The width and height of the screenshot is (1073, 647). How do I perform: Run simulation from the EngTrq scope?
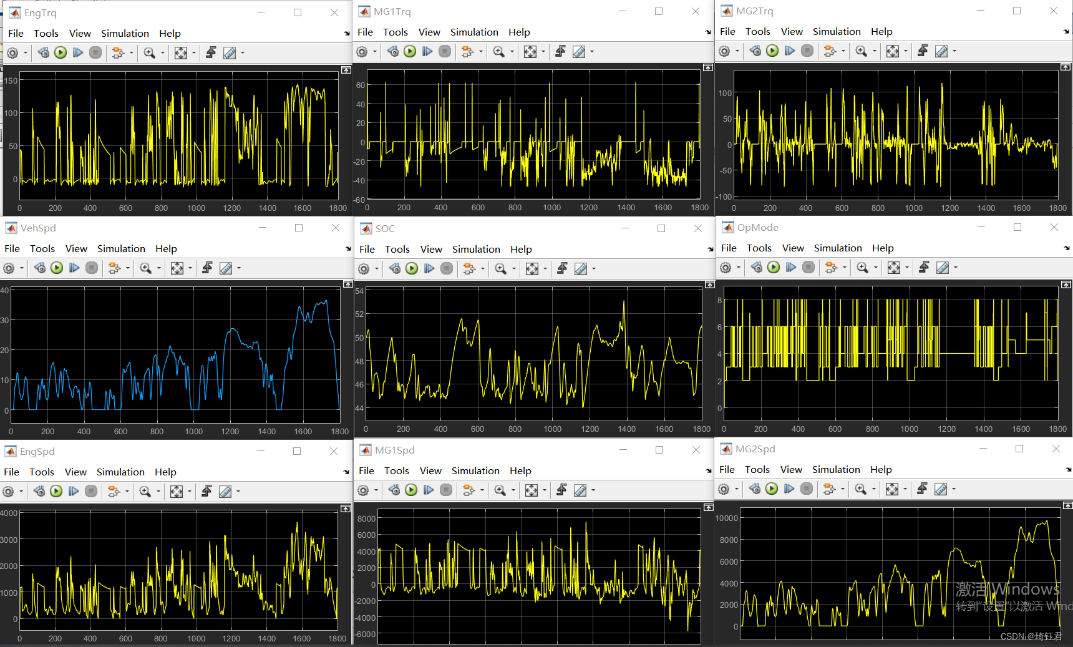coord(61,53)
